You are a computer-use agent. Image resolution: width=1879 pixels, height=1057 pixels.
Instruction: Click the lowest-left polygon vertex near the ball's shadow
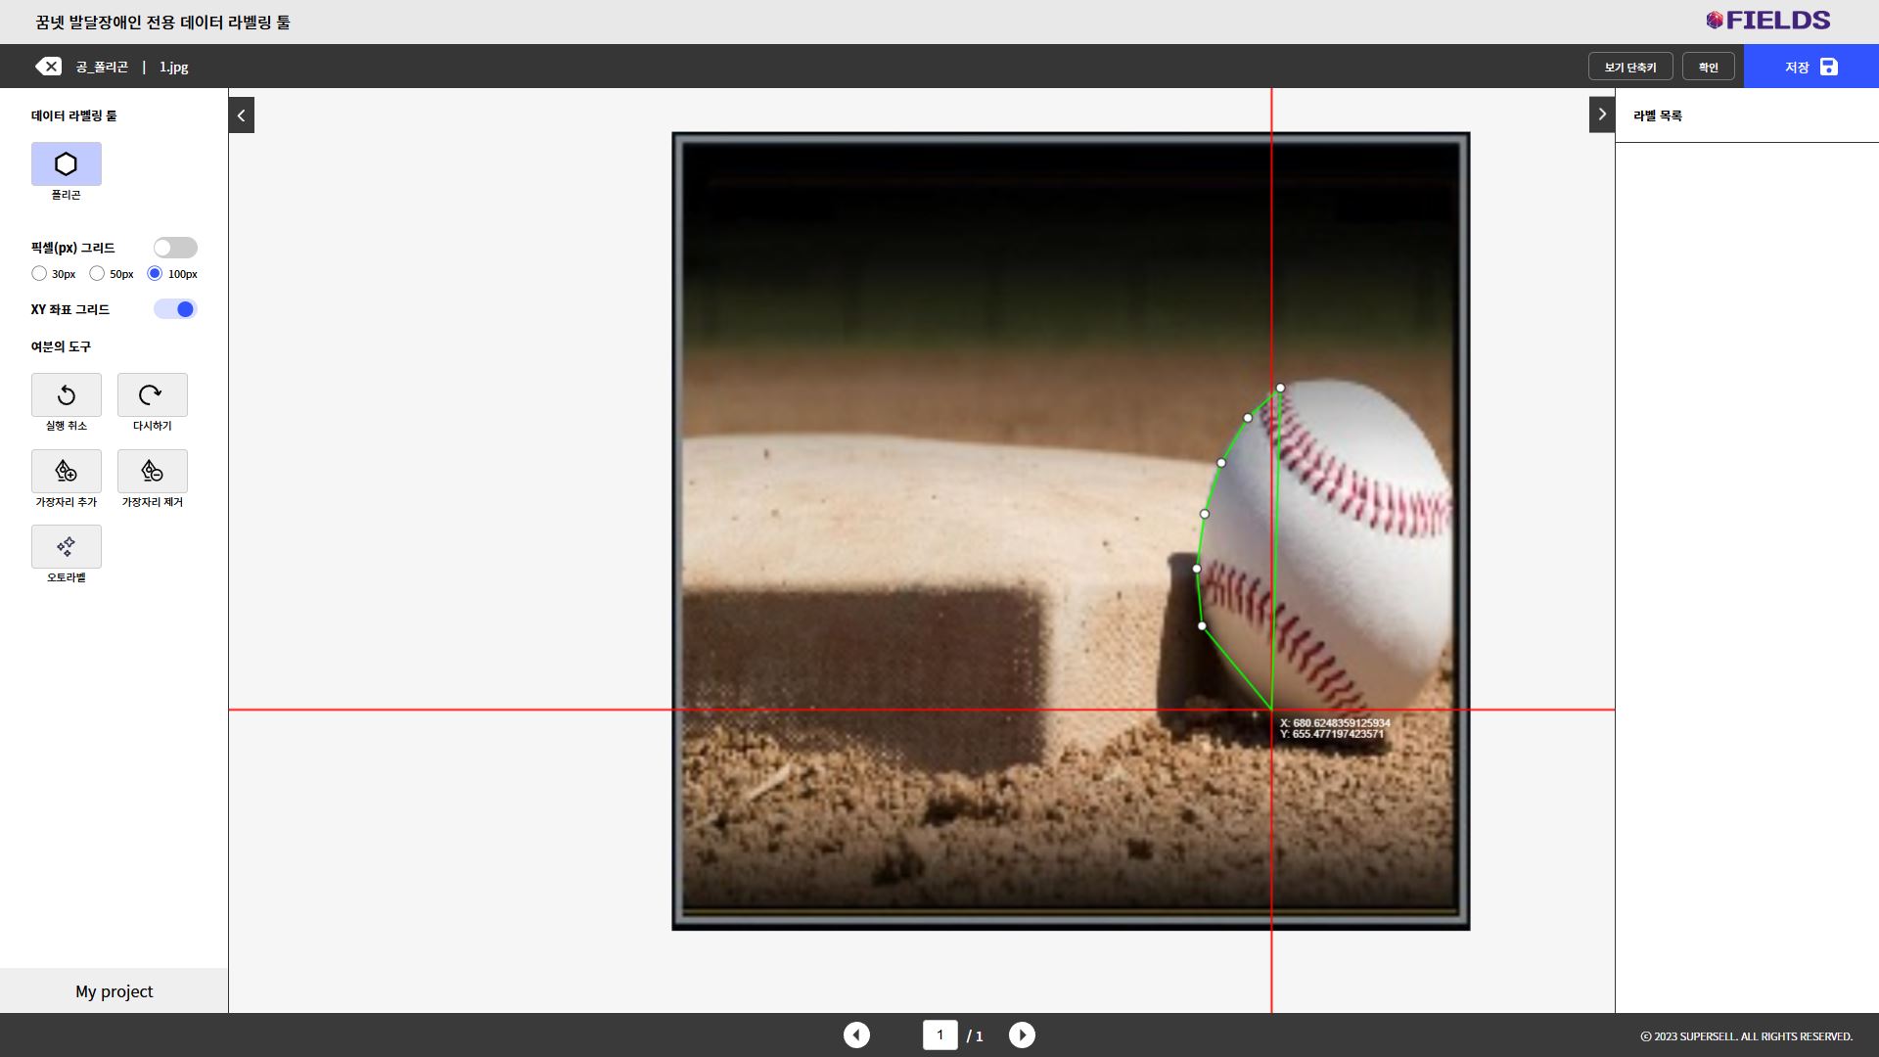pos(1202,626)
